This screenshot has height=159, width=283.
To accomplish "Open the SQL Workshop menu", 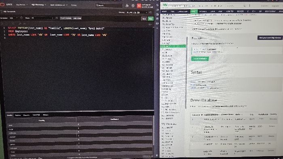I will (39, 5).
